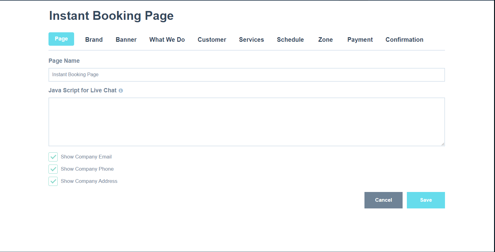Click the Show Company Phone label
495x252 pixels.
pos(87,169)
